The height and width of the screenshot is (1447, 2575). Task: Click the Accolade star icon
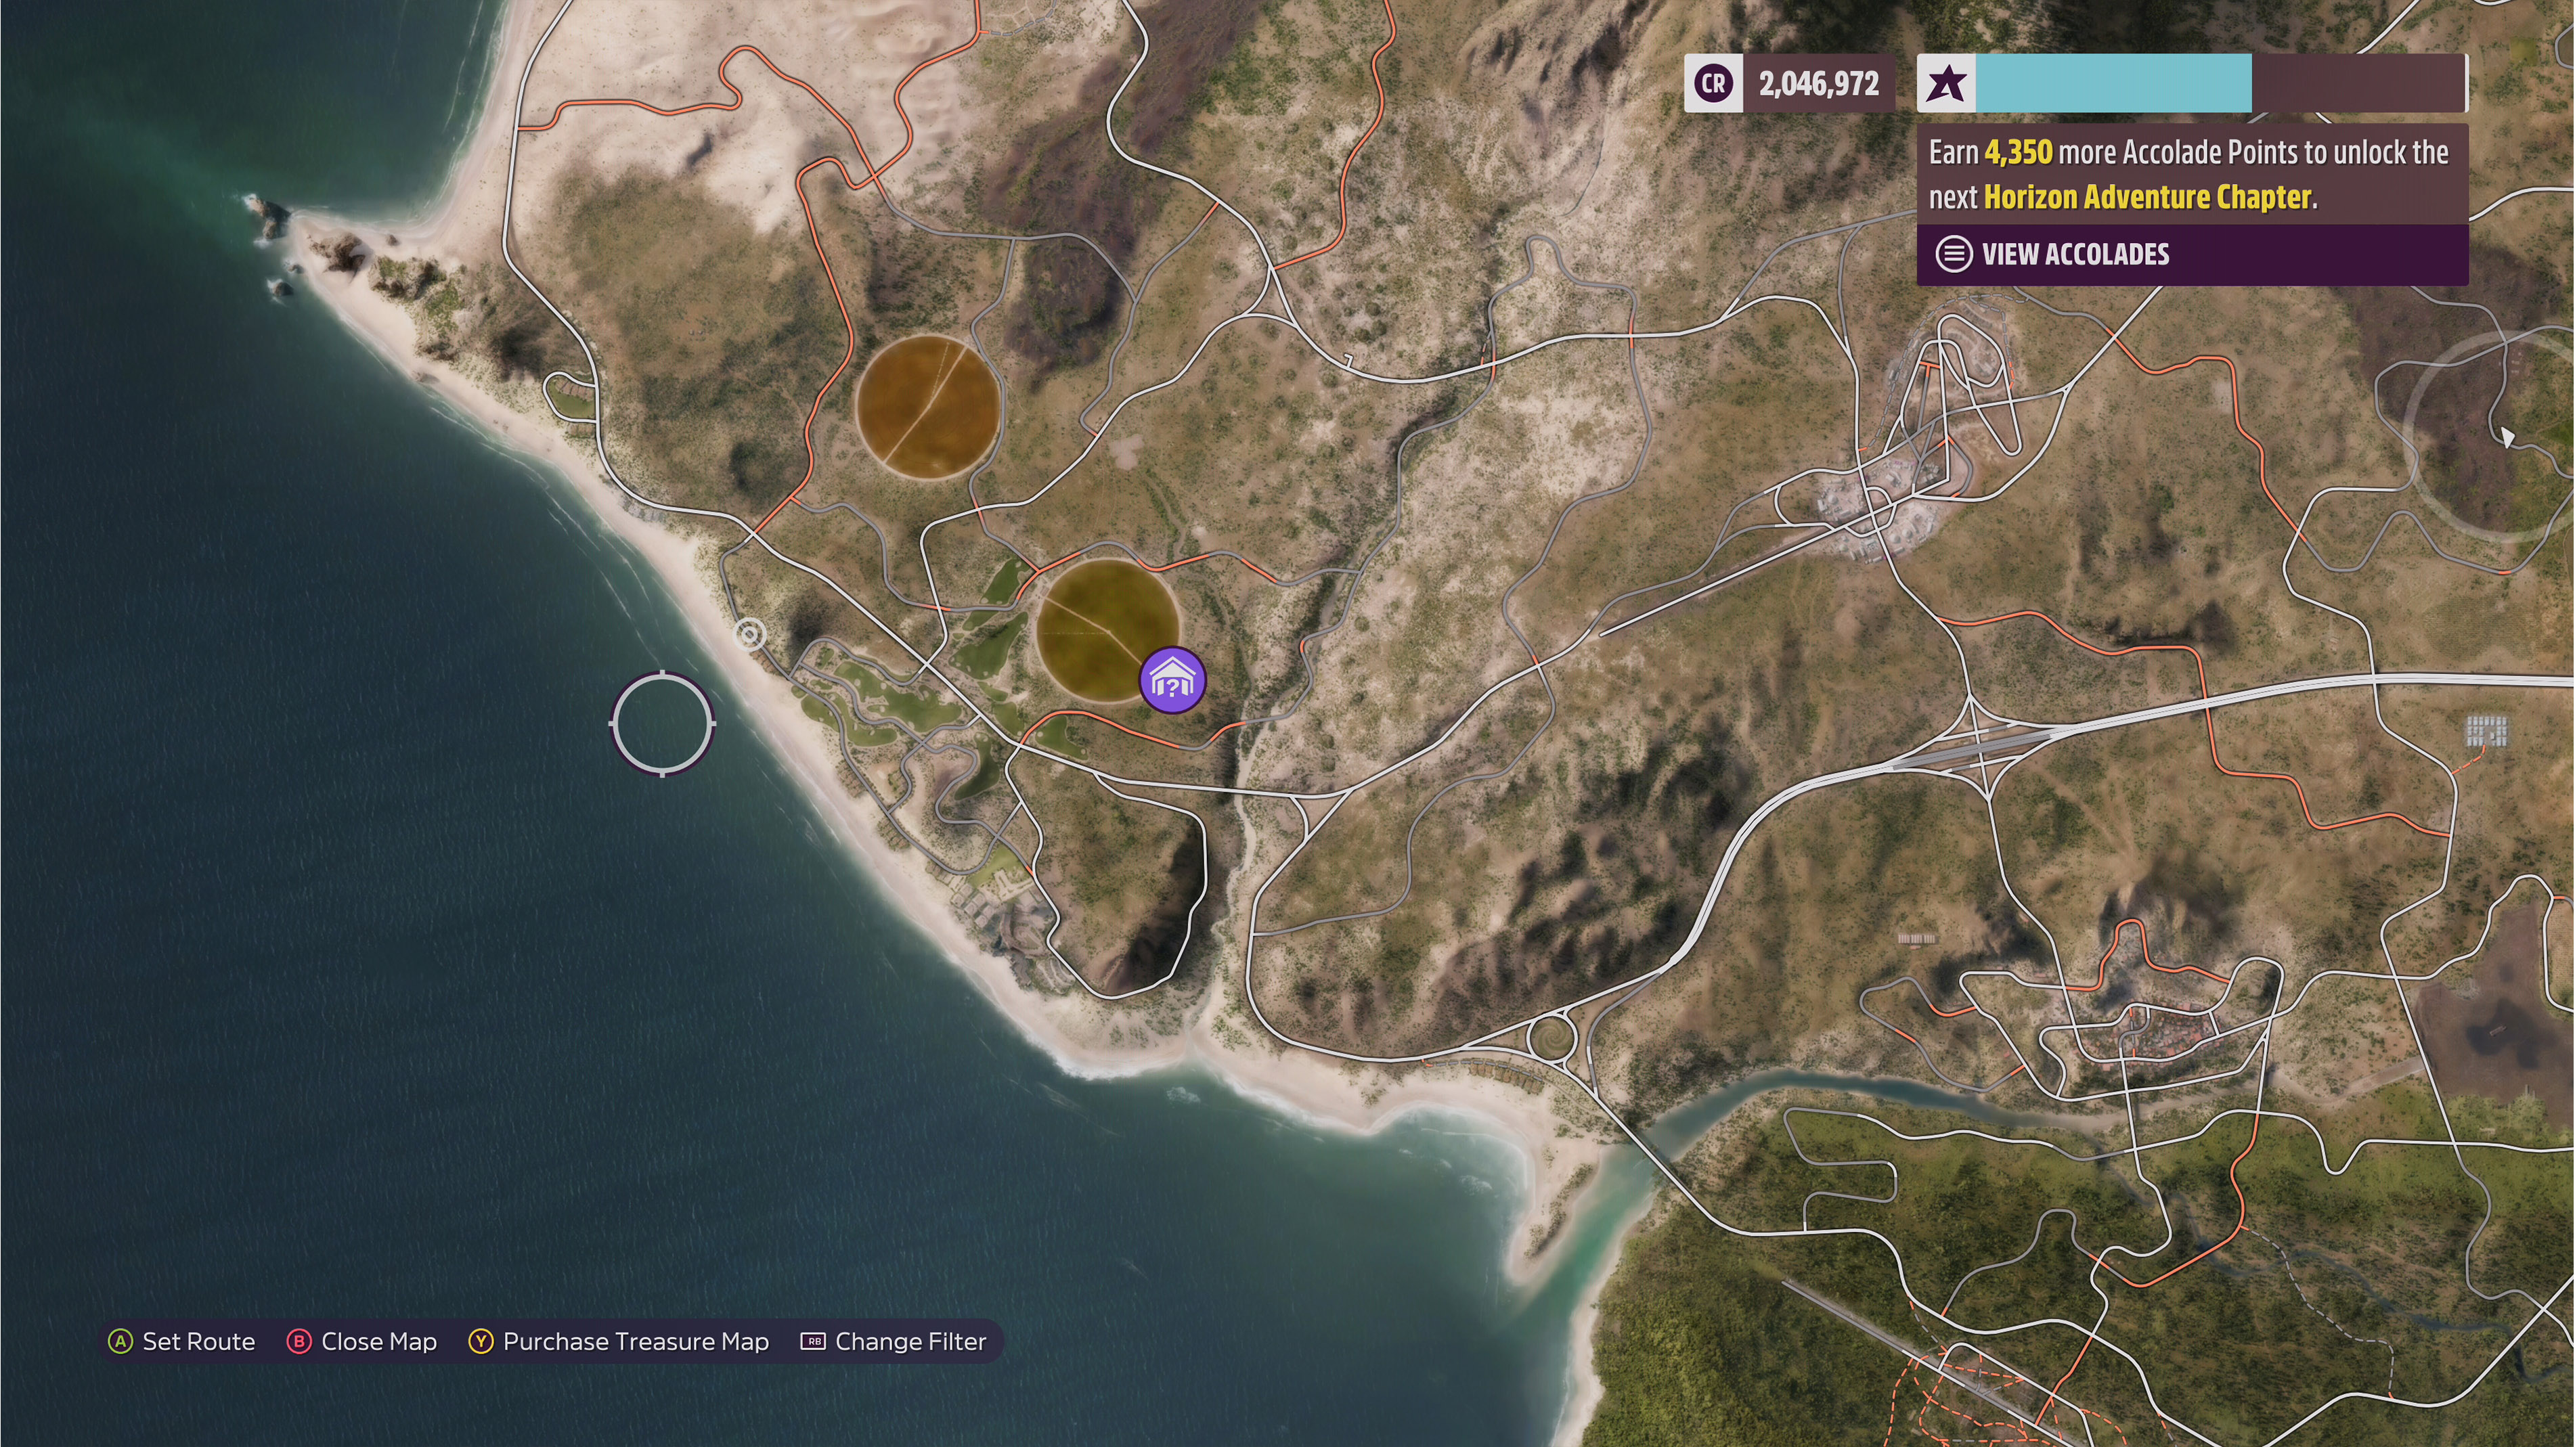[x=1946, y=84]
